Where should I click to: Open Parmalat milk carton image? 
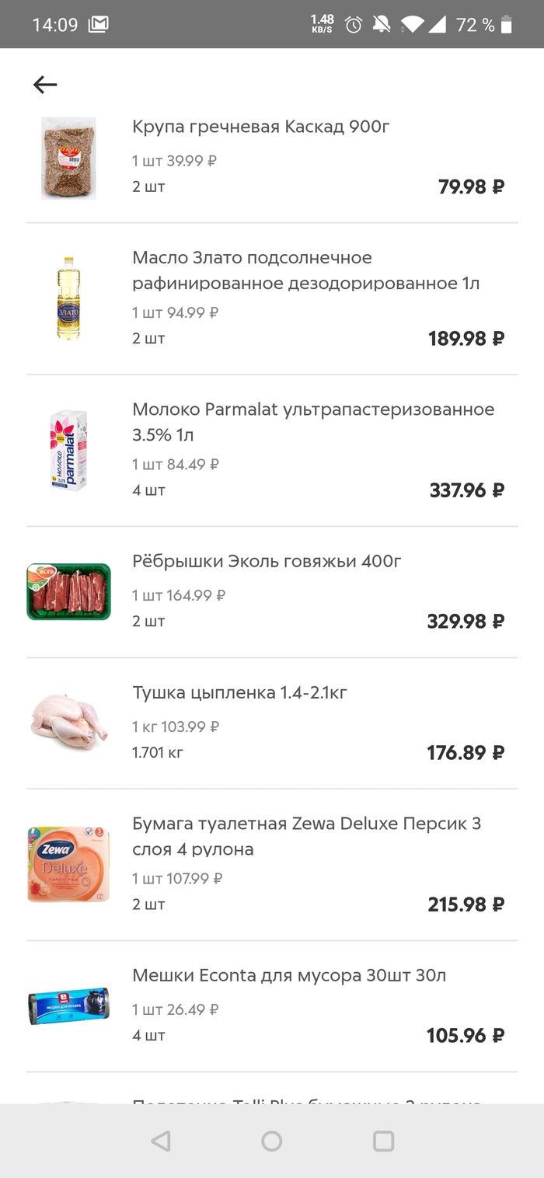pyautogui.click(x=68, y=451)
